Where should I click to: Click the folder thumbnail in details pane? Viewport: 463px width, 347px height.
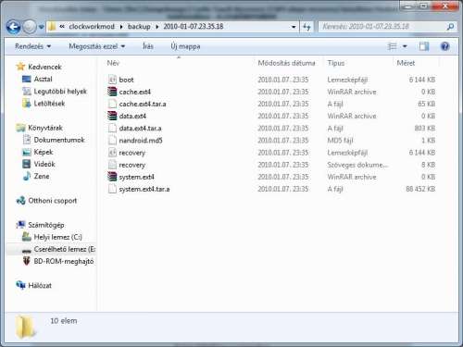click(x=25, y=327)
